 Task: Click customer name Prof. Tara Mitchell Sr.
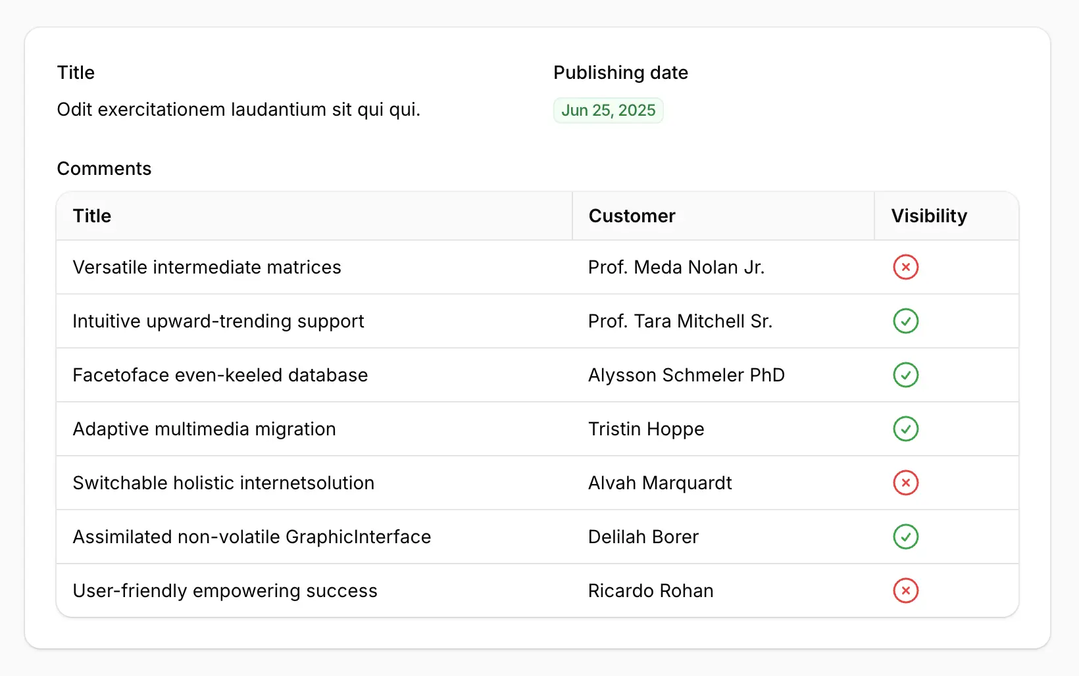coord(680,321)
